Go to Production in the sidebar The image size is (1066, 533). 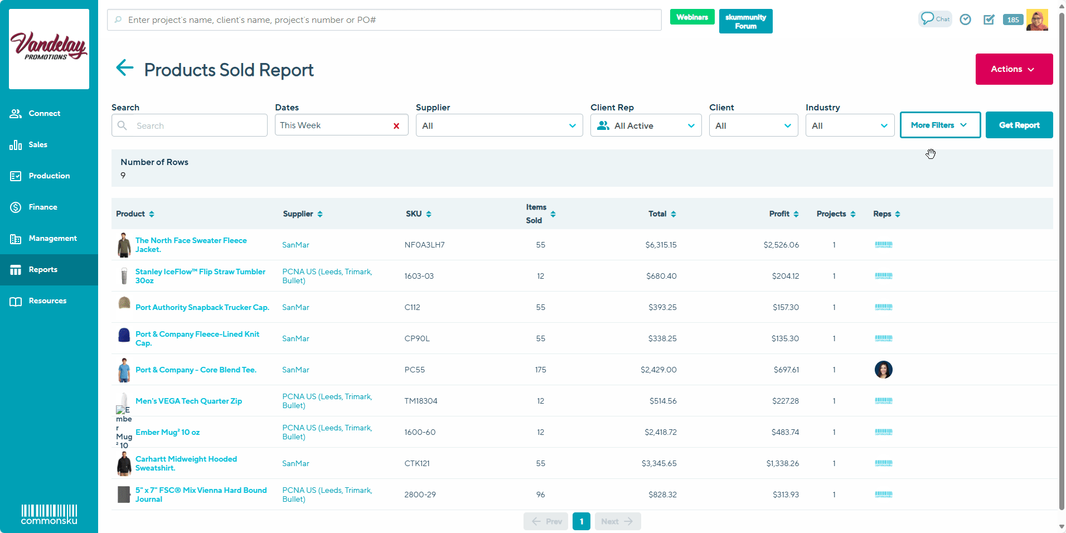click(49, 176)
